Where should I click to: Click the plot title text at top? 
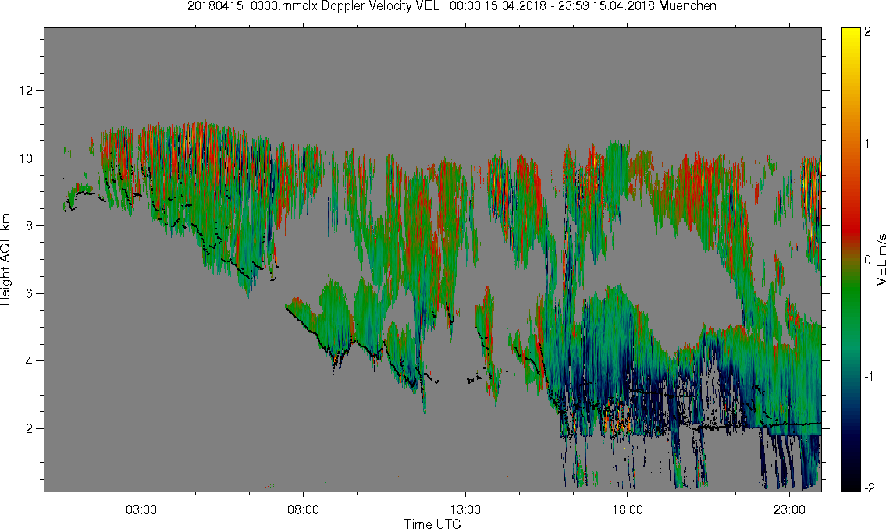point(451,6)
